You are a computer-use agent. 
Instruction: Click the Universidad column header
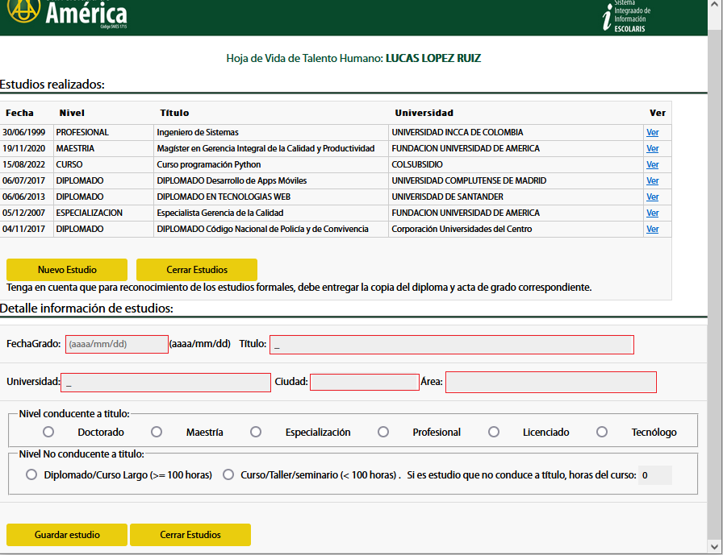click(x=424, y=114)
